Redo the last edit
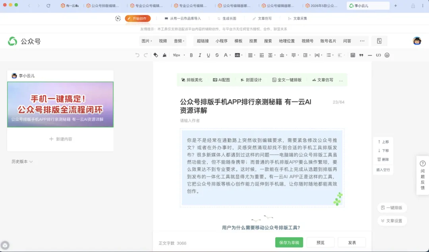 (146, 55)
